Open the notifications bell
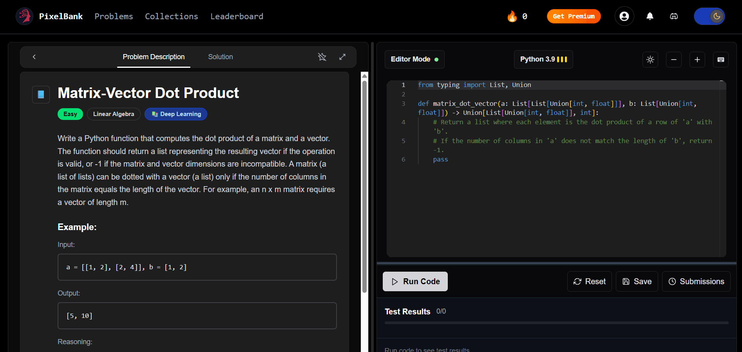Image resolution: width=742 pixels, height=352 pixels. 650,16
